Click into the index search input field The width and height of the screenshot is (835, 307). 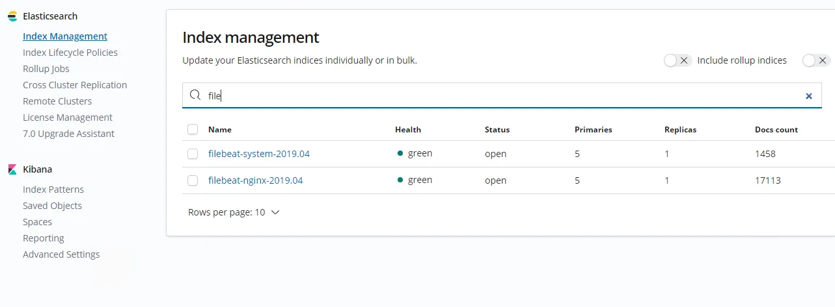click(502, 95)
